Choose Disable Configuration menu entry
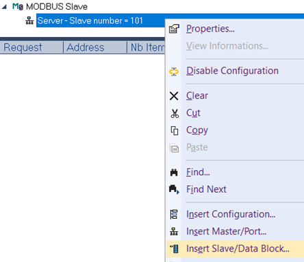This screenshot has width=304, height=262. click(232, 71)
